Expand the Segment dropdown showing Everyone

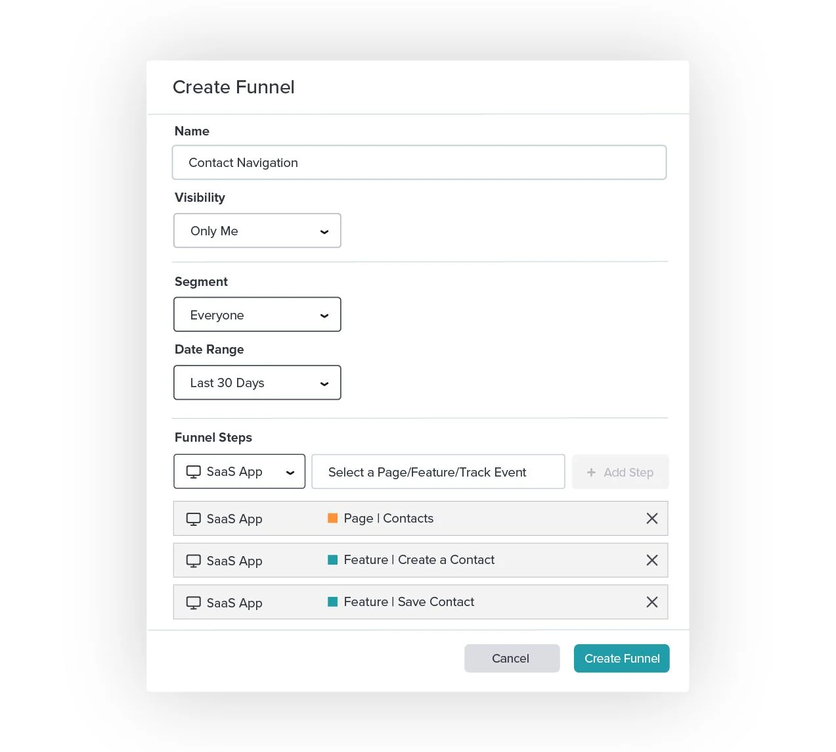click(257, 315)
